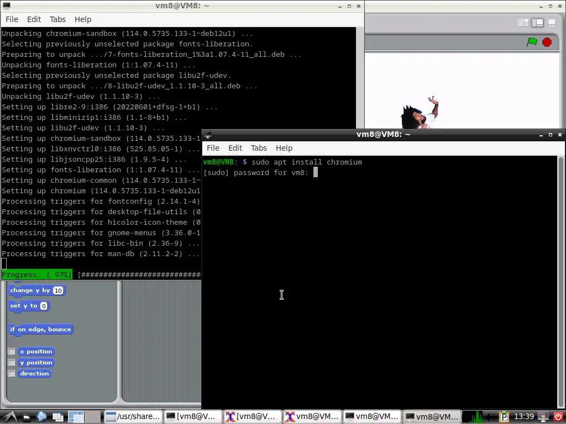
Task: Open Edit menu in front terminal
Action: (x=235, y=148)
